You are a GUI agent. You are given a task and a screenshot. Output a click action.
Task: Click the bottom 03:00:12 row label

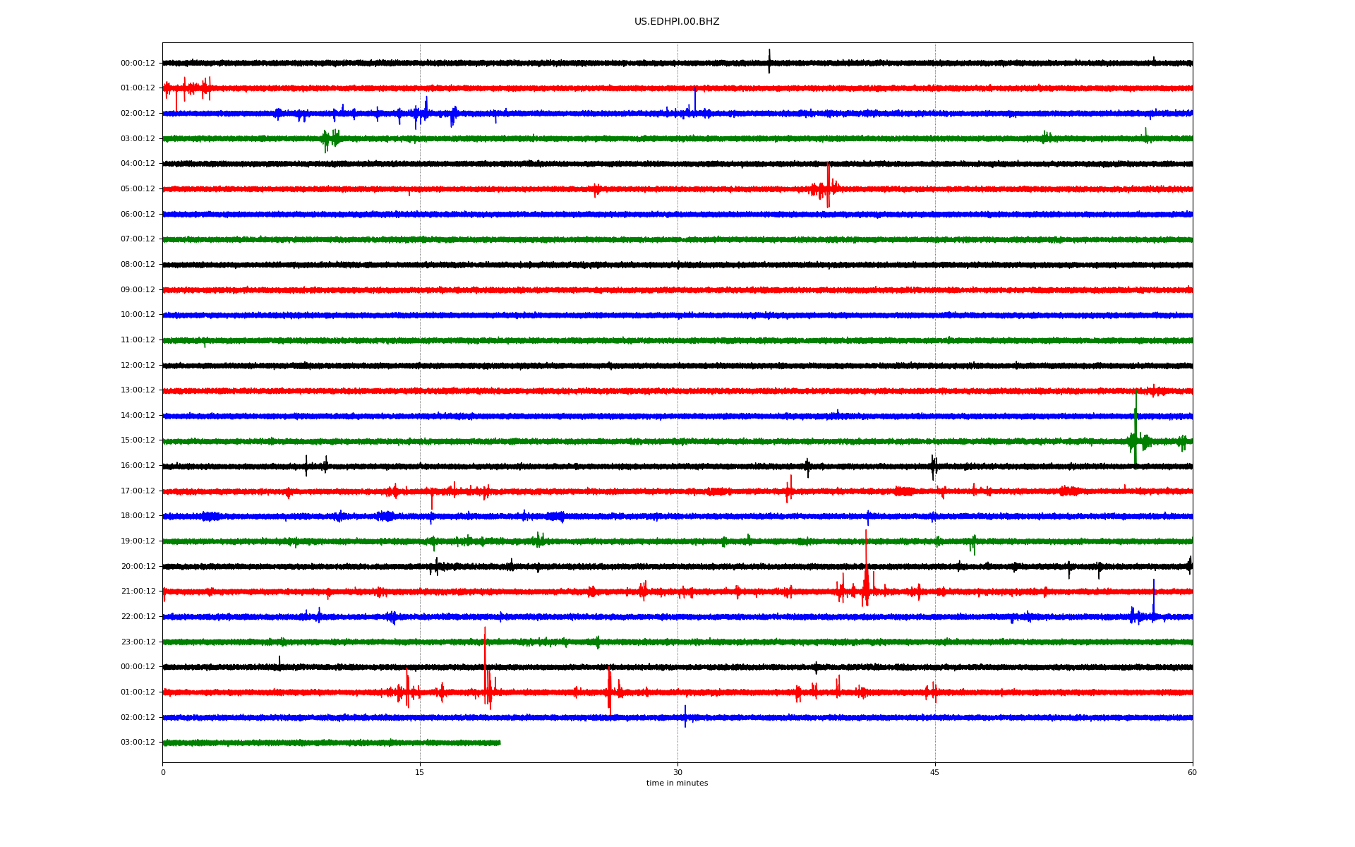pos(138,743)
